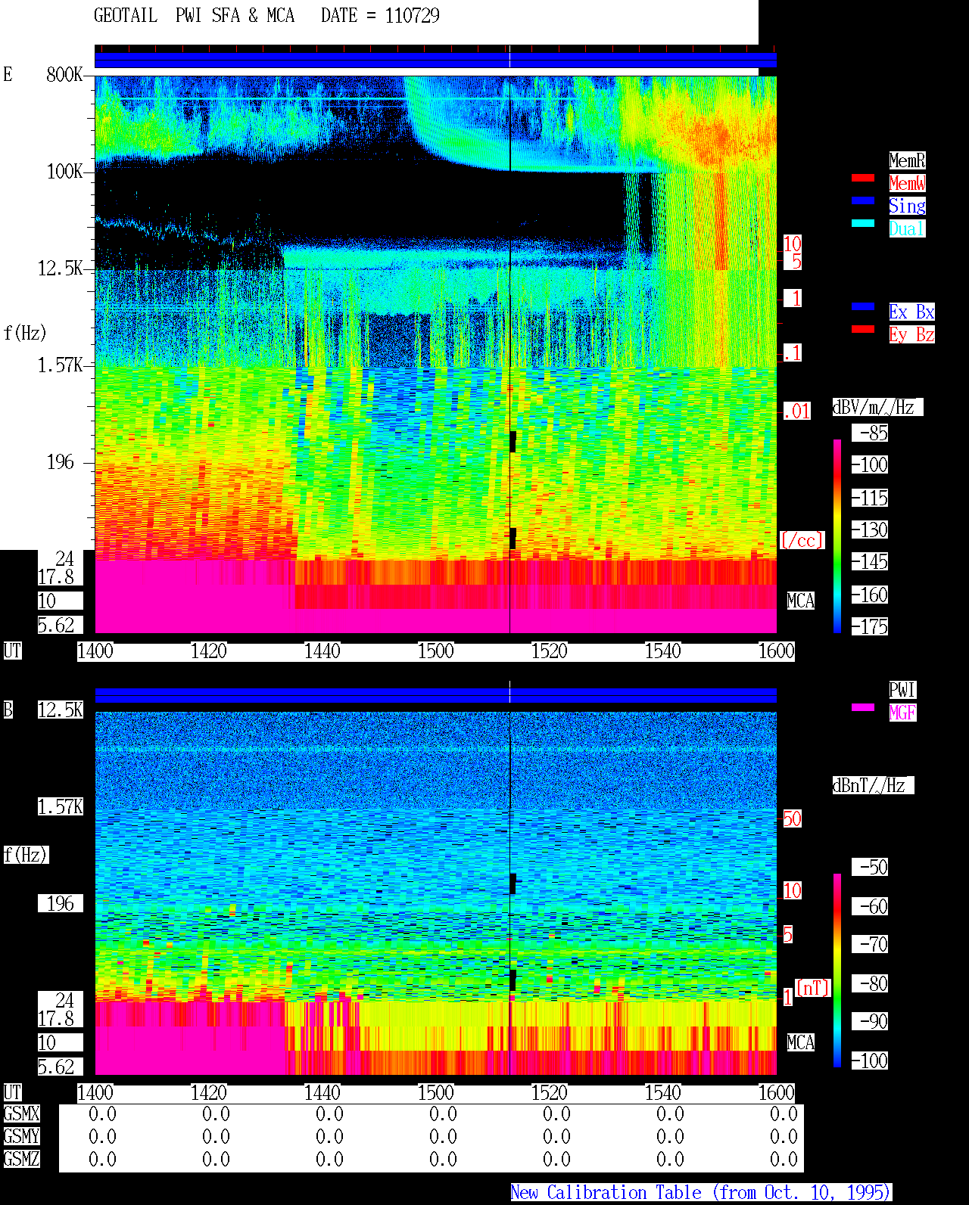Click the MCA label of E panel
Viewport: 969px width, 1205px height.
801,601
